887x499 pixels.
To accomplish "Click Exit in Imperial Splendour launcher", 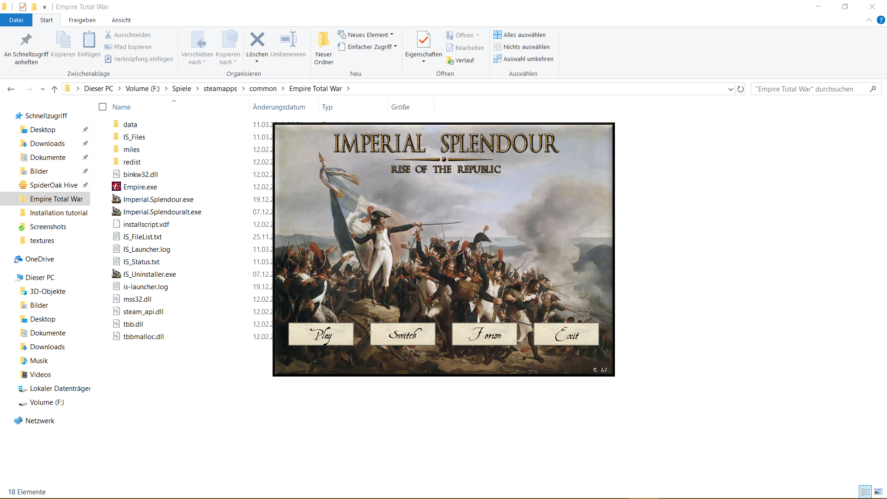I will [566, 334].
